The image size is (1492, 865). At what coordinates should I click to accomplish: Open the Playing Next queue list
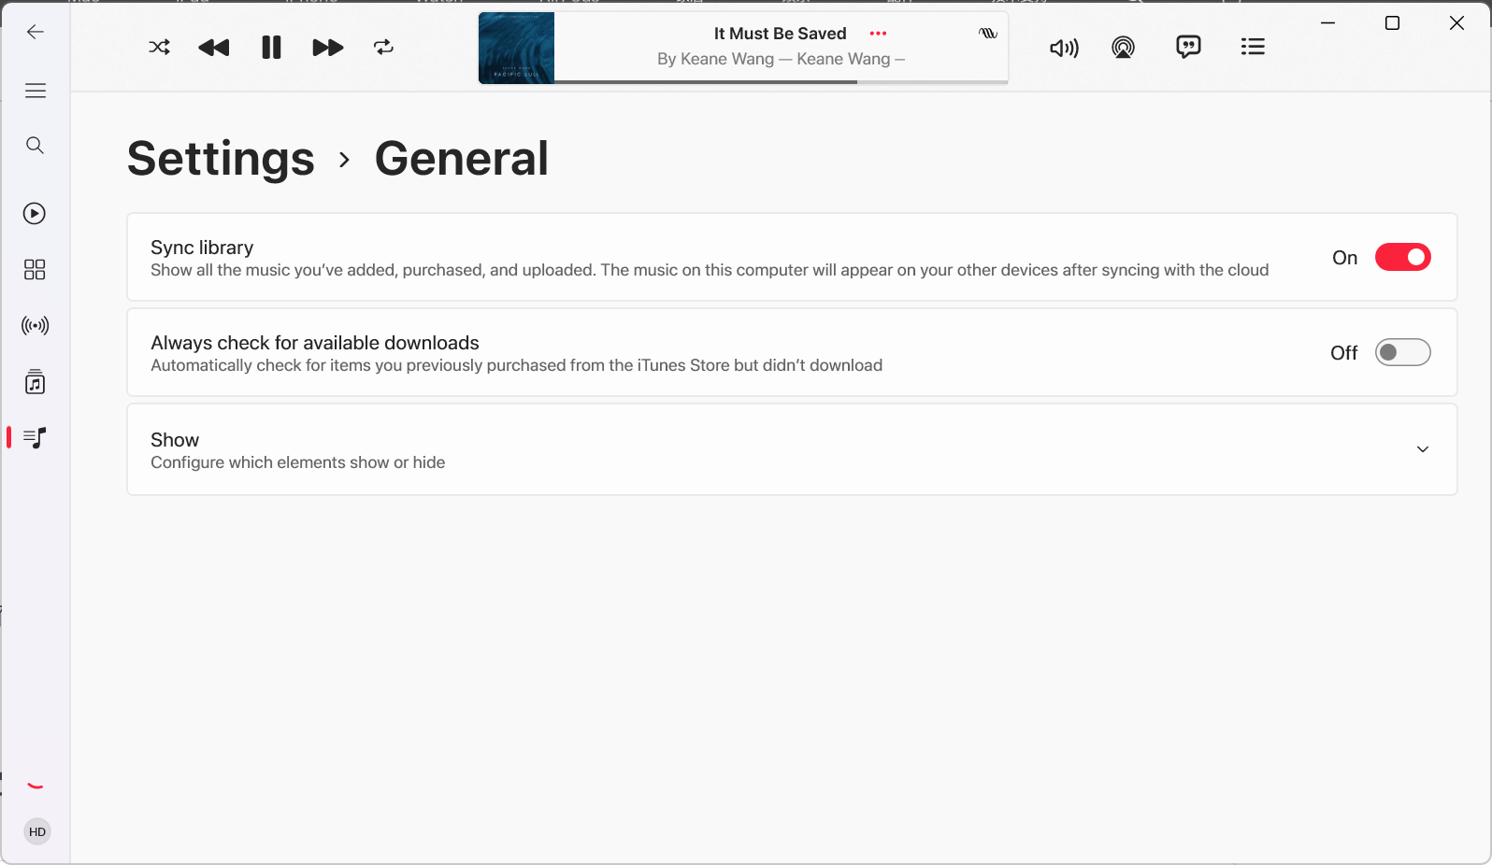point(1253,47)
